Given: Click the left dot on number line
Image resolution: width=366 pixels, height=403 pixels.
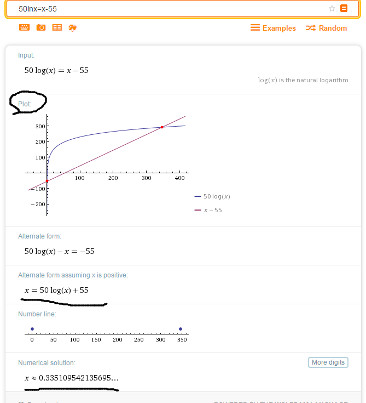Looking at the screenshot, I should click(x=32, y=329).
